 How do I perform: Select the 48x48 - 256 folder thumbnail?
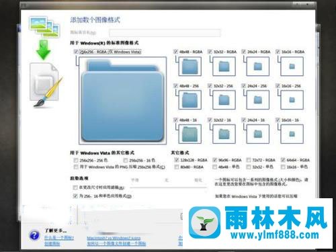(190, 100)
